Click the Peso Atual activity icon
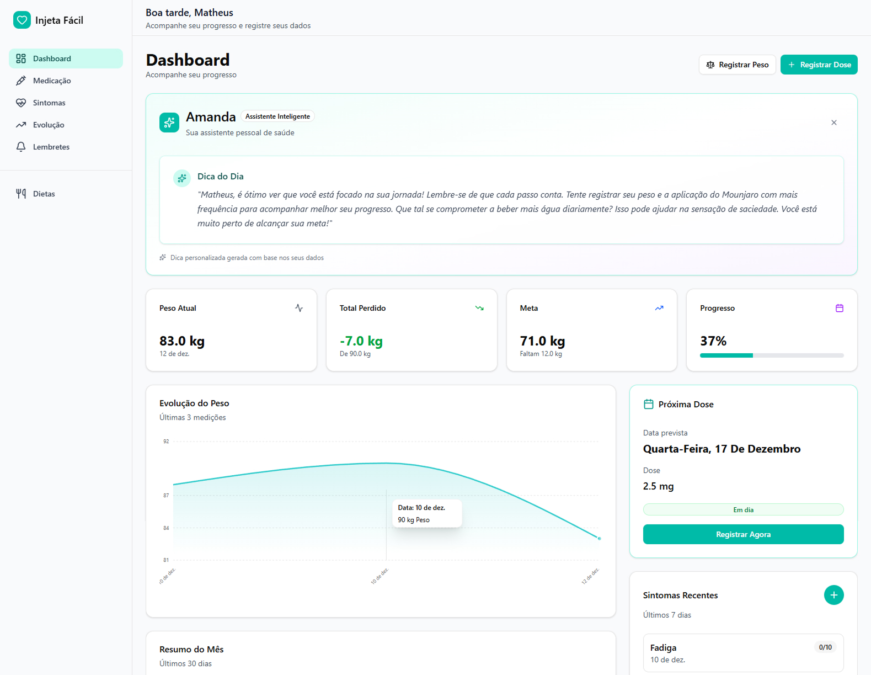The image size is (871, 675). pyautogui.click(x=299, y=308)
